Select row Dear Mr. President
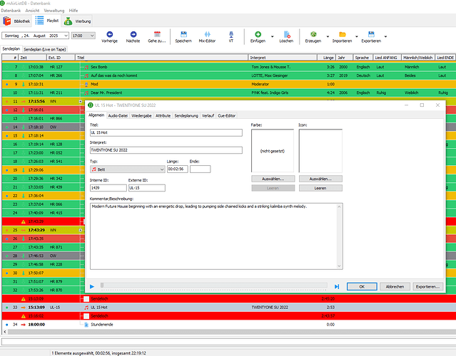The height and width of the screenshot is (356, 456). (x=228, y=93)
